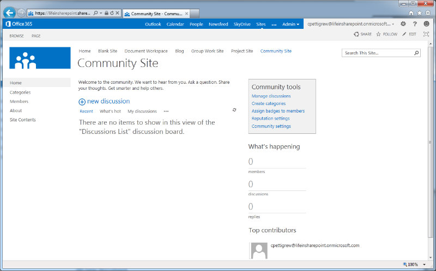Select About in the left navigation

16,110
